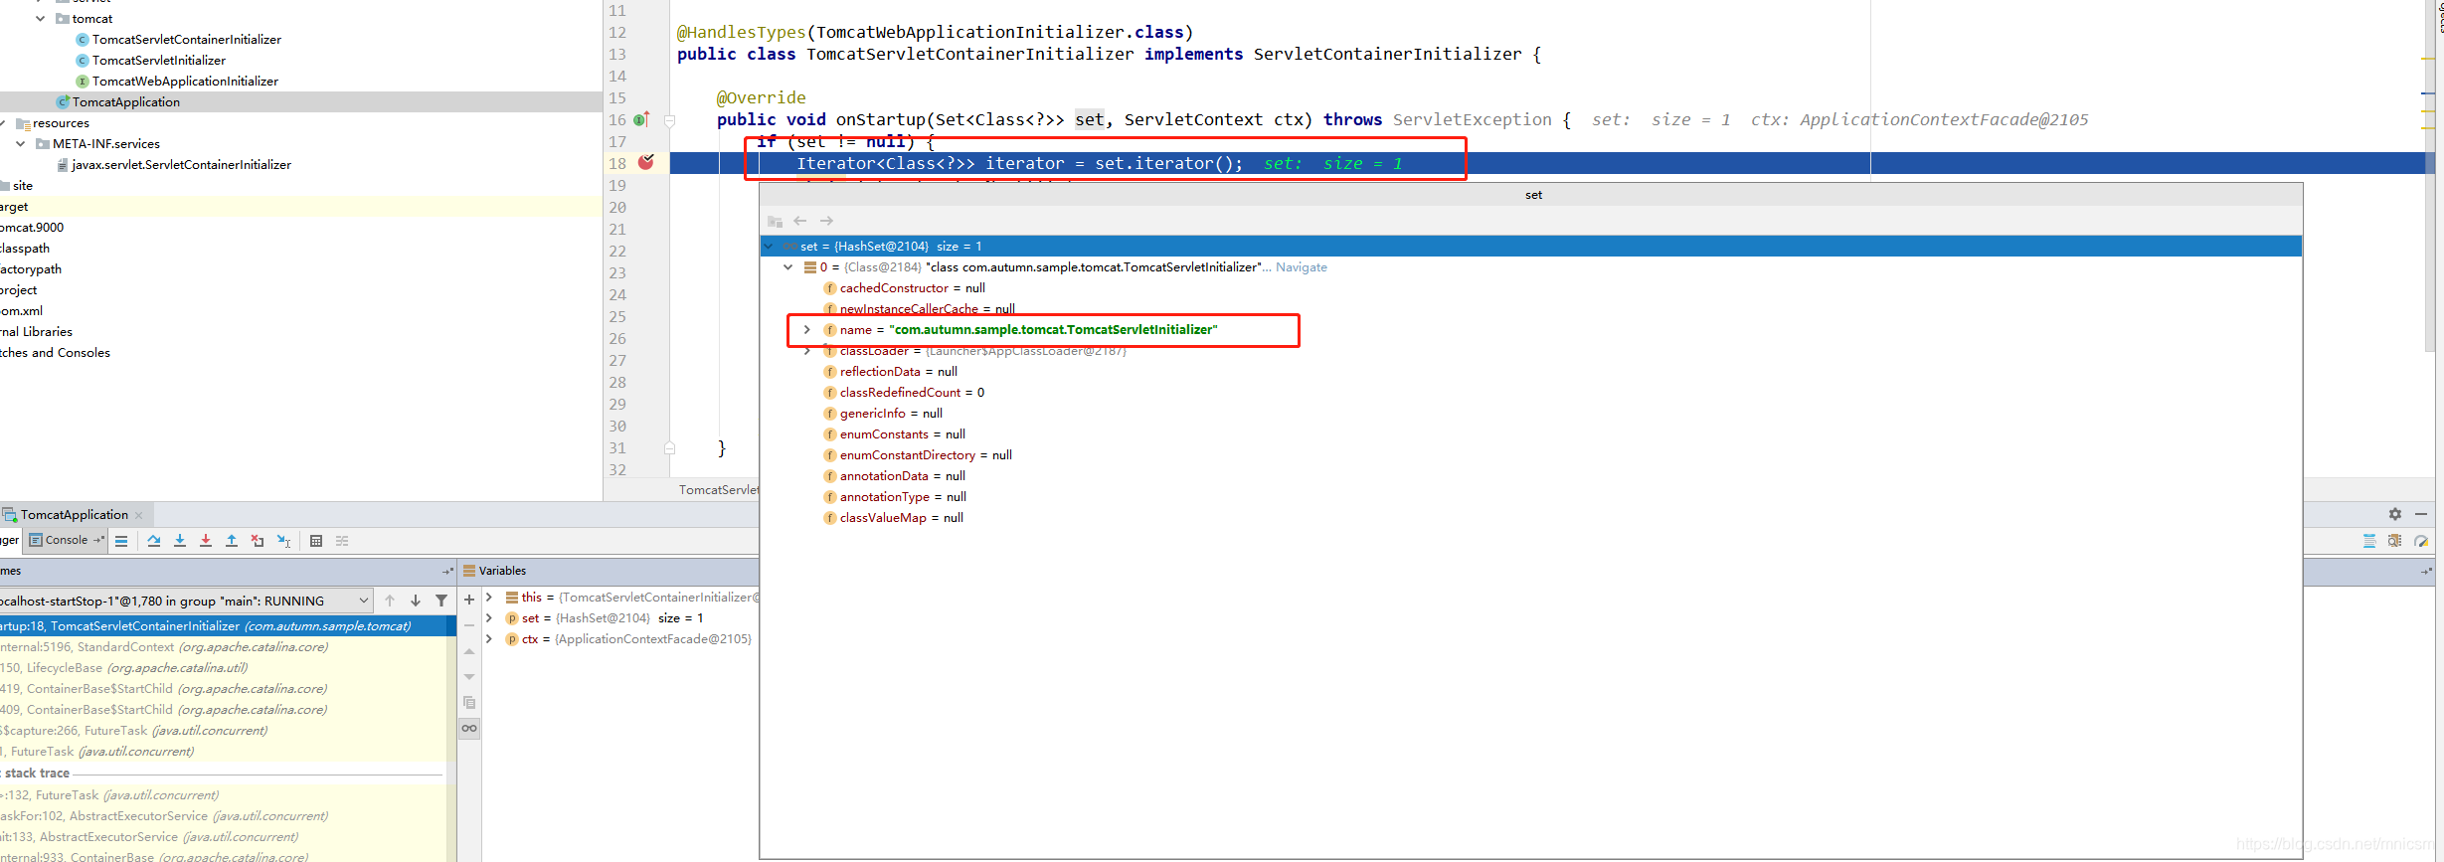The width and height of the screenshot is (2444, 862).
Task: Expand the 'ctx' variable node
Action: coord(489,638)
